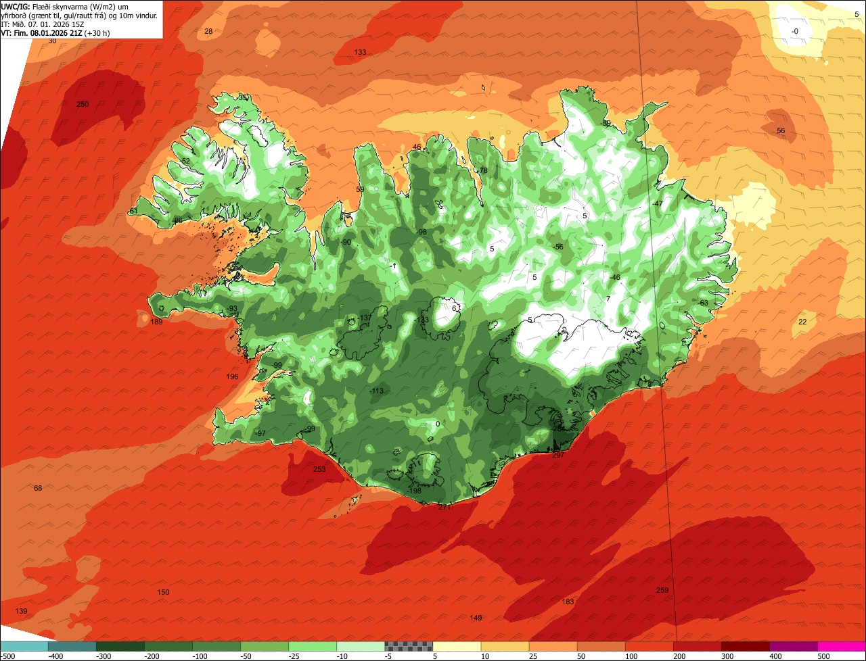The width and height of the screenshot is (866, 661).
Task: Click the map value '78' on the north coast
Action: (484, 170)
